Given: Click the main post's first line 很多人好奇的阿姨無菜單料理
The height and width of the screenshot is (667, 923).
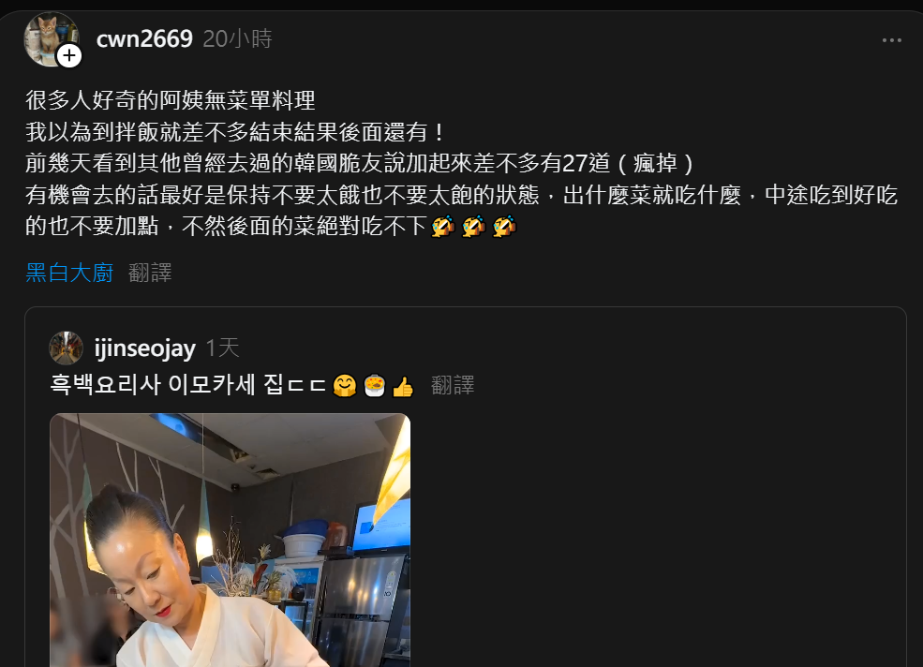Looking at the screenshot, I should click(171, 100).
